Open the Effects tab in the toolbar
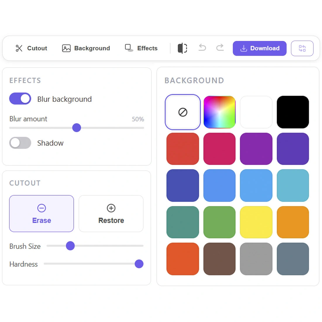The width and height of the screenshot is (322, 322). [x=141, y=48]
